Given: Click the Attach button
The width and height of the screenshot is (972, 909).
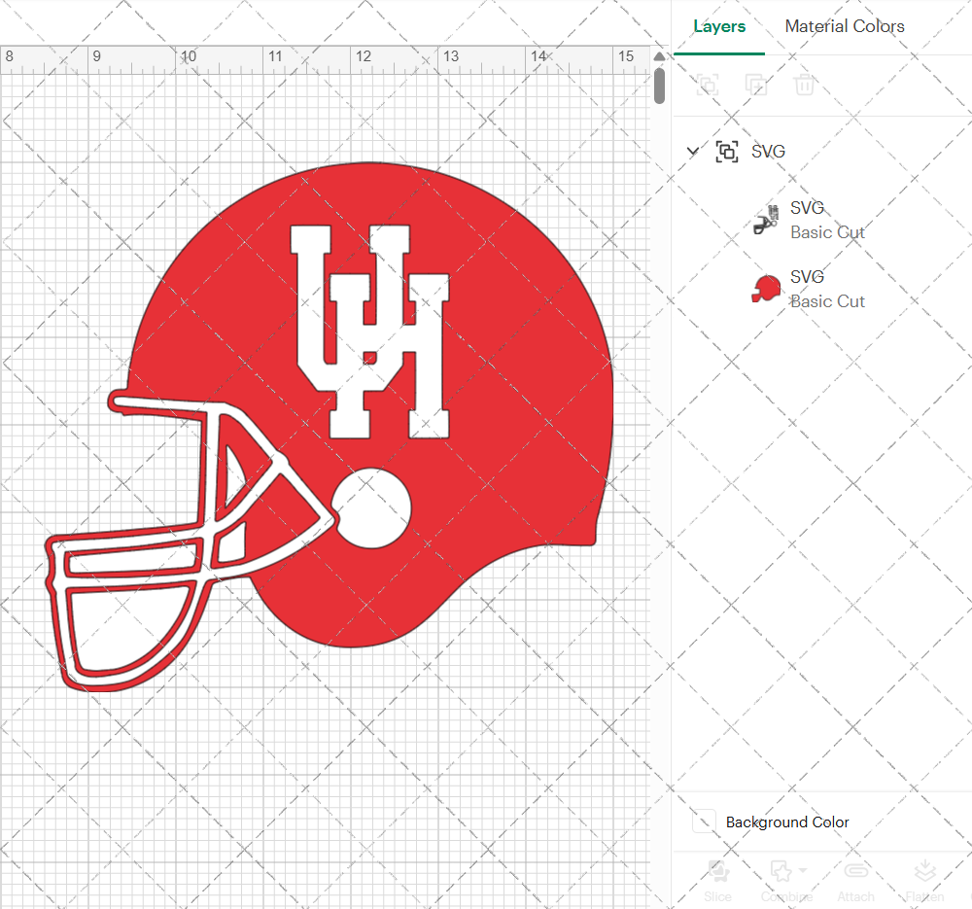Looking at the screenshot, I should coord(855,881).
